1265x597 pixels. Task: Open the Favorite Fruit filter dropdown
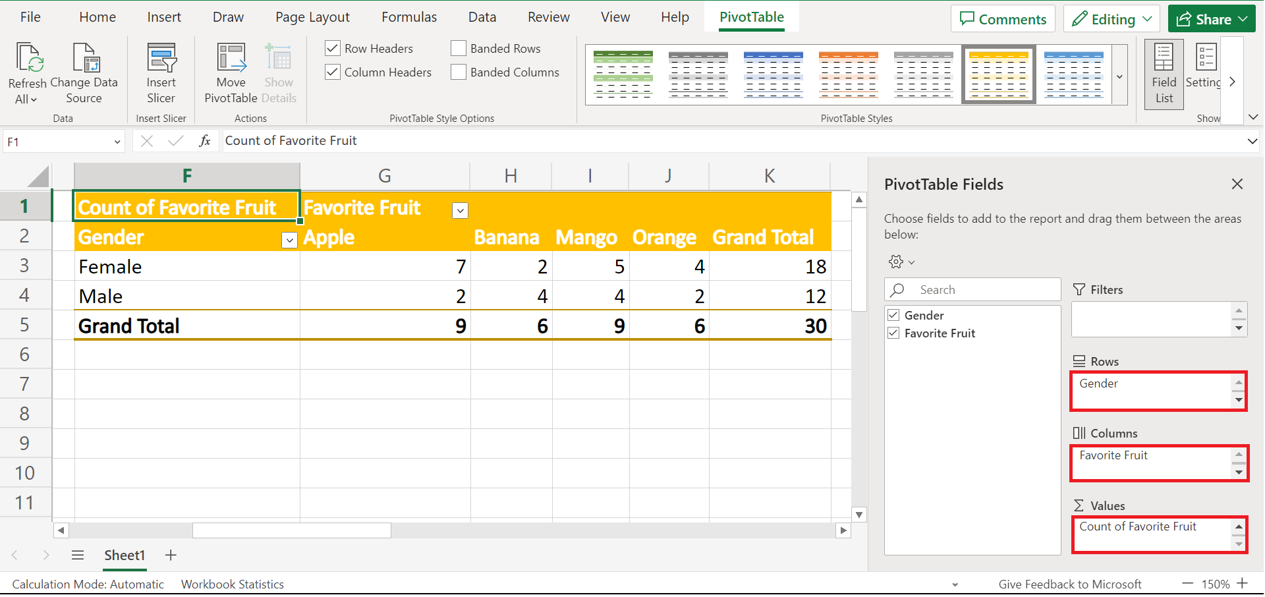(459, 210)
